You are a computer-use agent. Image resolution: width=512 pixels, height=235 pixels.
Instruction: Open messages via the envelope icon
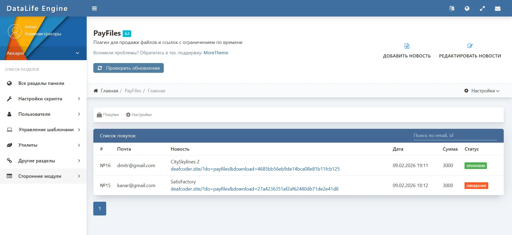point(498,9)
